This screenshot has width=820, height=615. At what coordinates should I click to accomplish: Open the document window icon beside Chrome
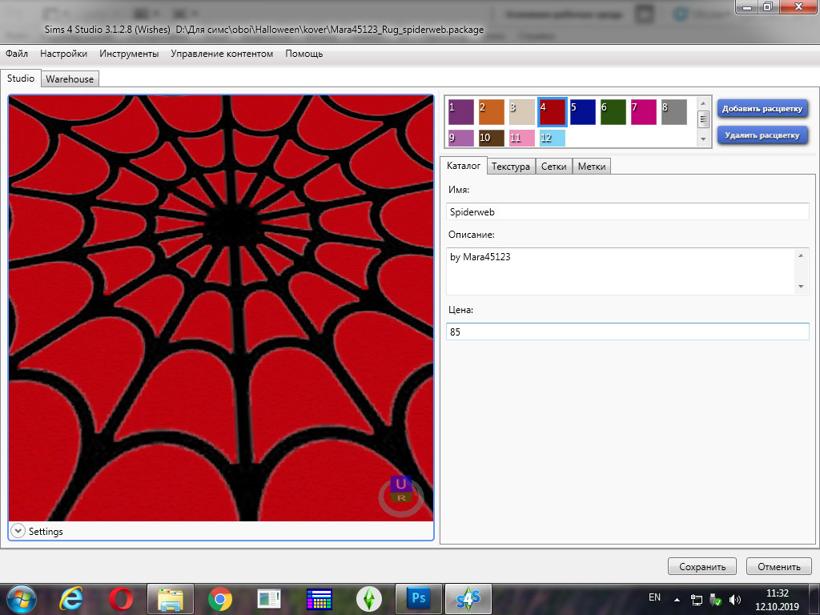[270, 599]
